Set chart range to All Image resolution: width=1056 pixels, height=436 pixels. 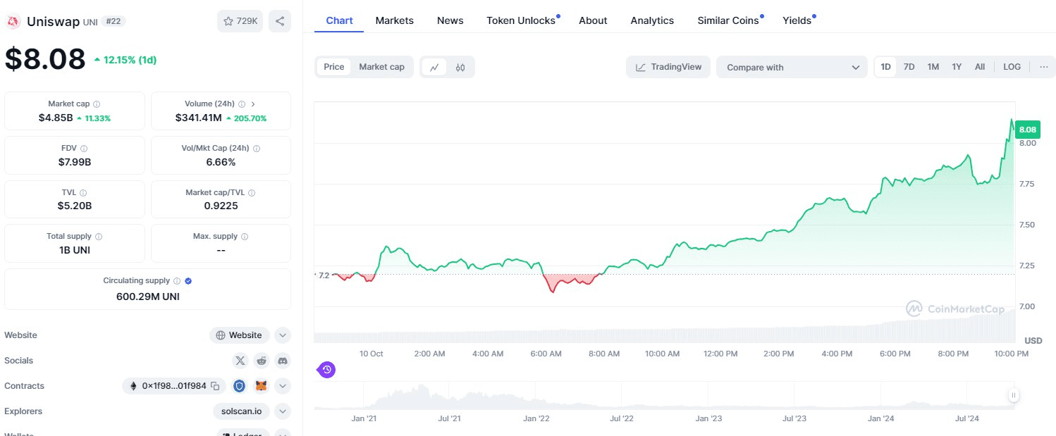(x=980, y=67)
